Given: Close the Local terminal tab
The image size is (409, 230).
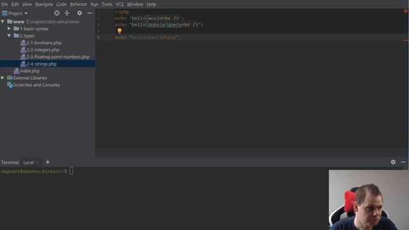Looking at the screenshot, I should point(37,162).
